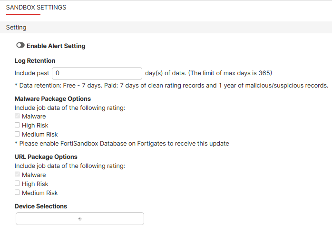
Task: Click the Include past label
Action: point(31,73)
